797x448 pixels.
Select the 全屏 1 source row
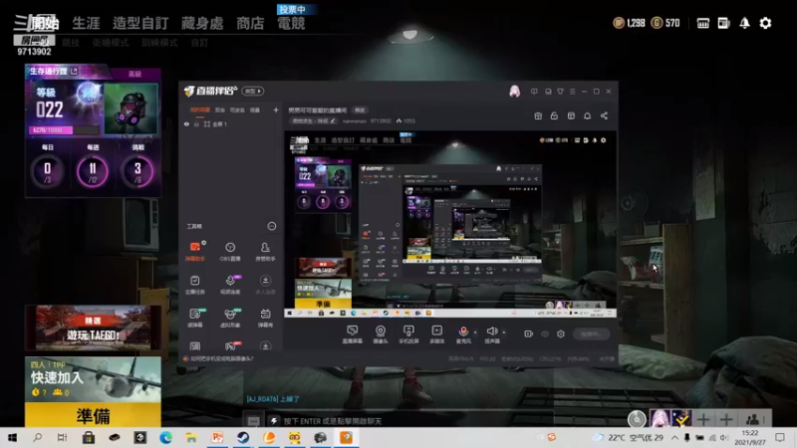[231, 123]
